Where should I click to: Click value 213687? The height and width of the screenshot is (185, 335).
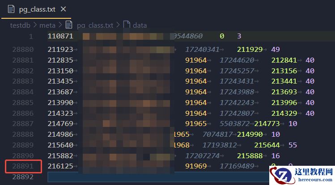[x=60, y=92]
